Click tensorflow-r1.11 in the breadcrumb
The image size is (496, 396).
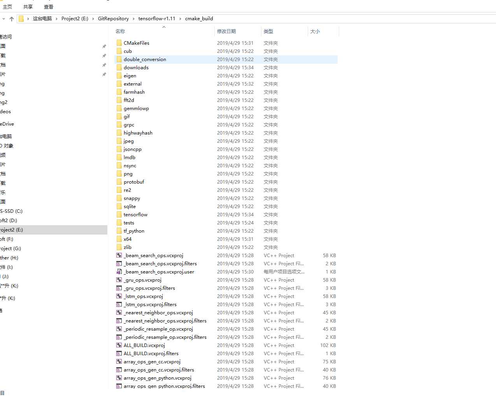click(x=157, y=19)
